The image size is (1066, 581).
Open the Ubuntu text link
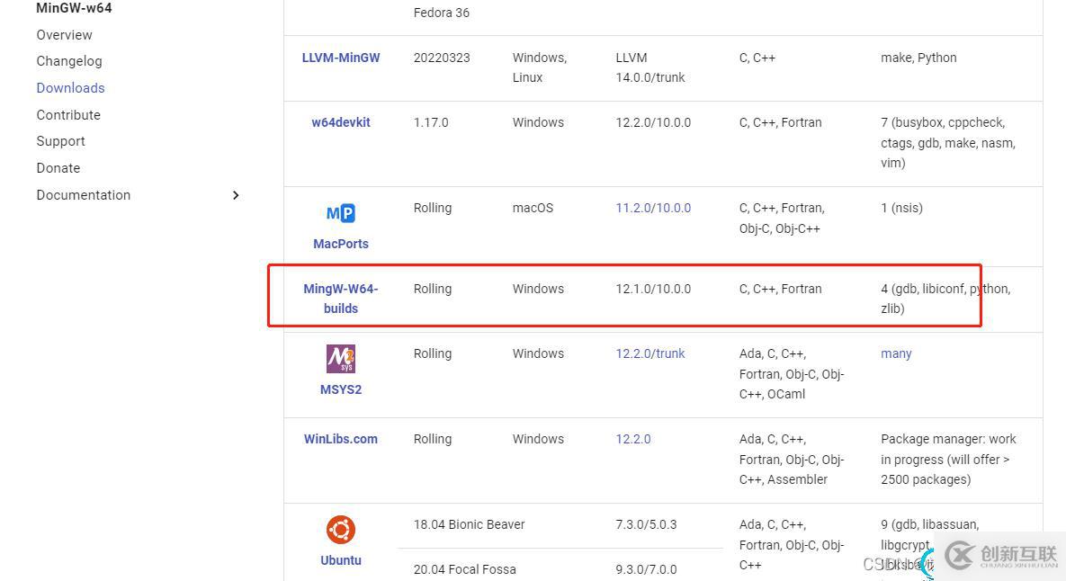pyautogui.click(x=341, y=560)
